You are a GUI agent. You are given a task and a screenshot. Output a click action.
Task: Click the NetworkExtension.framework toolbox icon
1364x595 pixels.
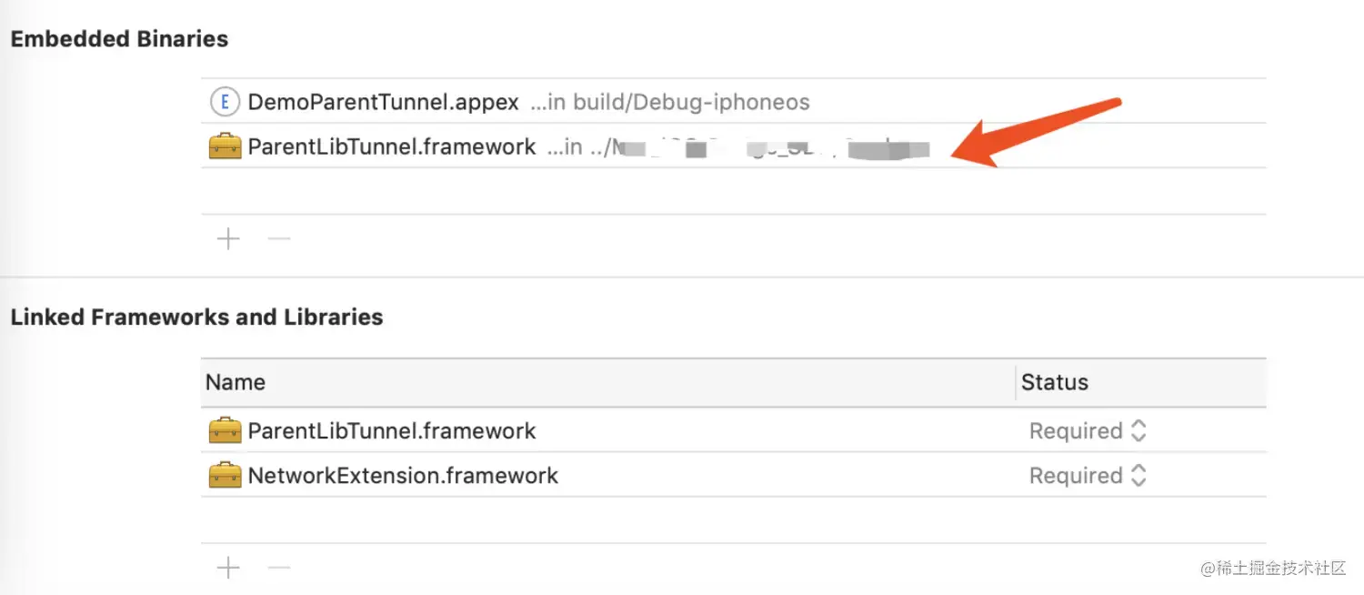225,475
